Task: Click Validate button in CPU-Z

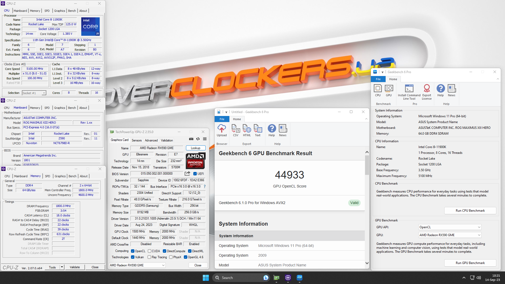Action: tap(75, 267)
